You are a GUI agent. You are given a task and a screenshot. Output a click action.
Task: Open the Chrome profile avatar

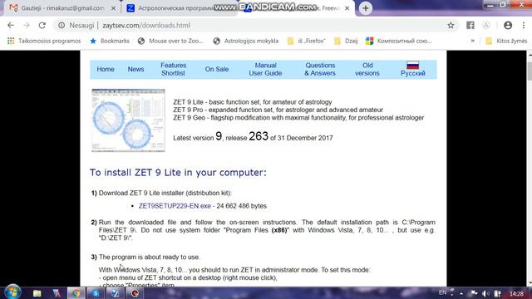point(508,26)
